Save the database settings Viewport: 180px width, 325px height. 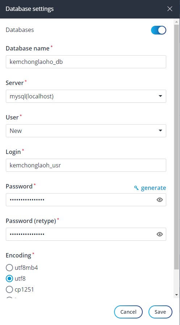tap(160, 312)
